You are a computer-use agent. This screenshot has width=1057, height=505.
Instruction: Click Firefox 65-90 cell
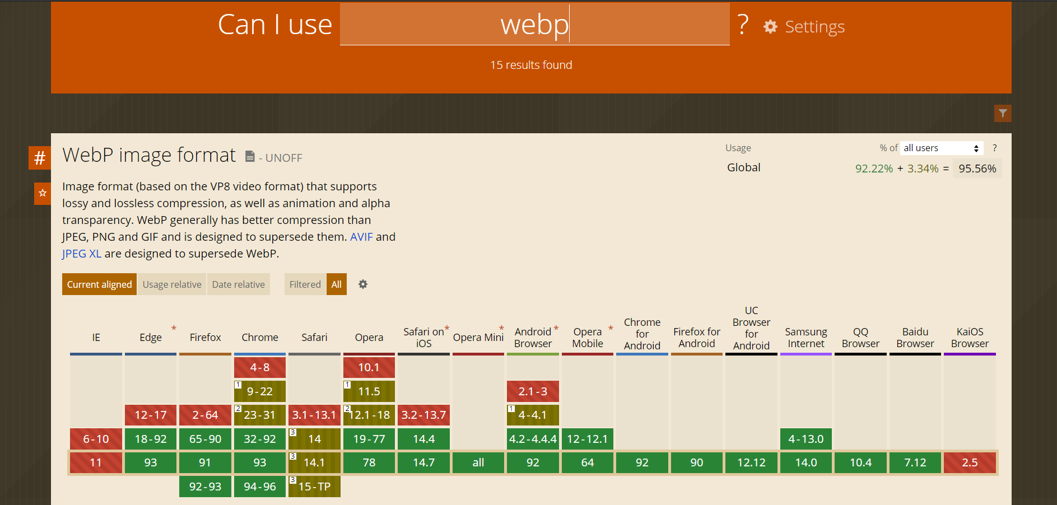tap(205, 439)
